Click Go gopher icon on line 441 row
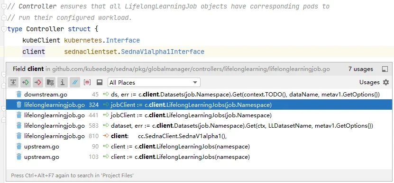Image resolution: width=394 pixels, height=183 pixels. 19,115
